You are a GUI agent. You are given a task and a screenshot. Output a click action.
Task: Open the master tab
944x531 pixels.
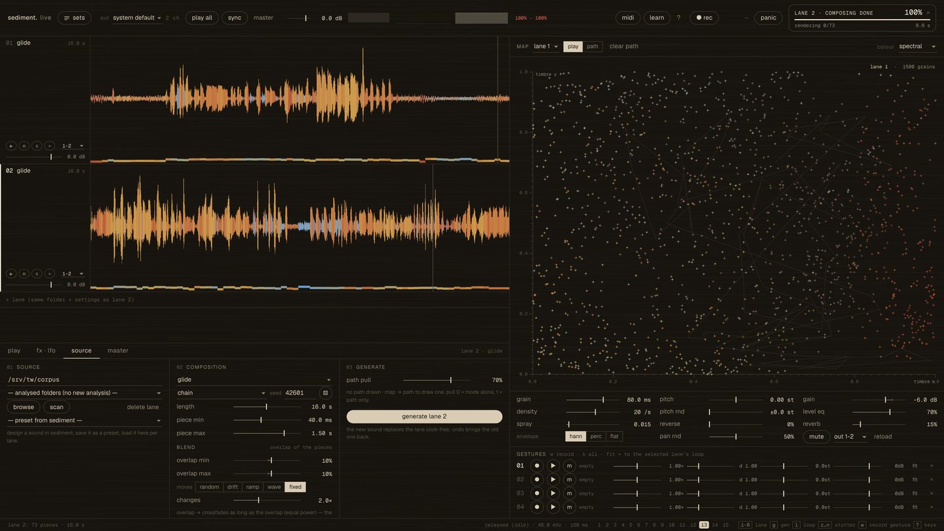point(118,351)
